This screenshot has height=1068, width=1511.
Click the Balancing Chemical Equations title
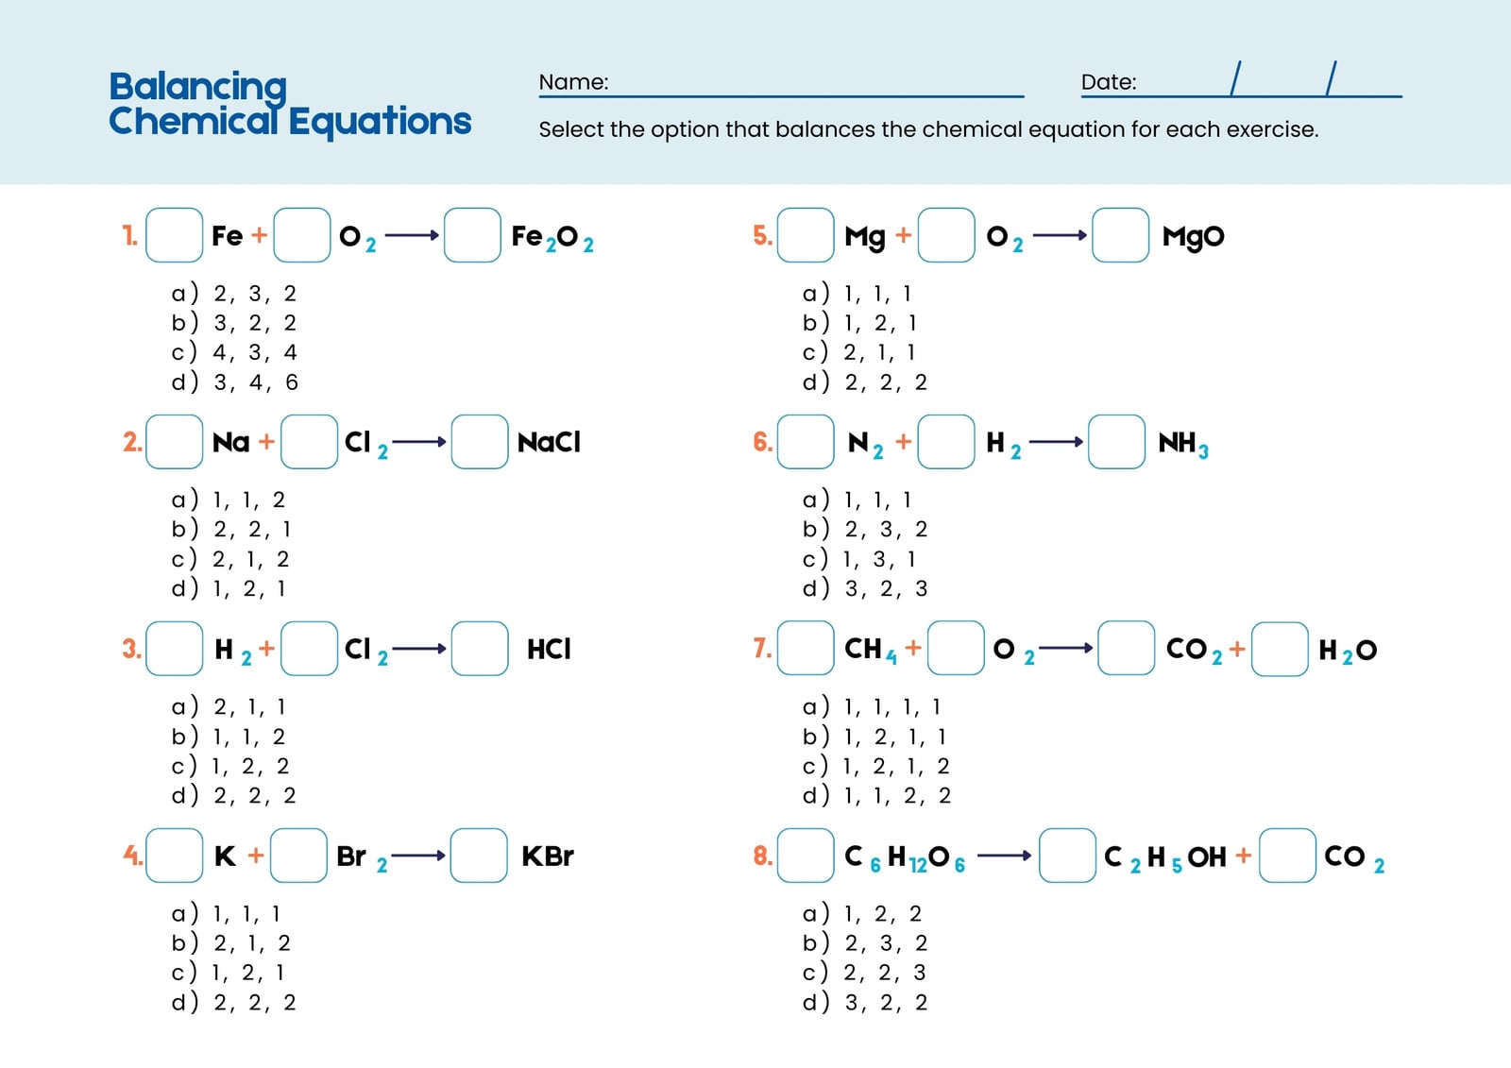click(x=290, y=104)
